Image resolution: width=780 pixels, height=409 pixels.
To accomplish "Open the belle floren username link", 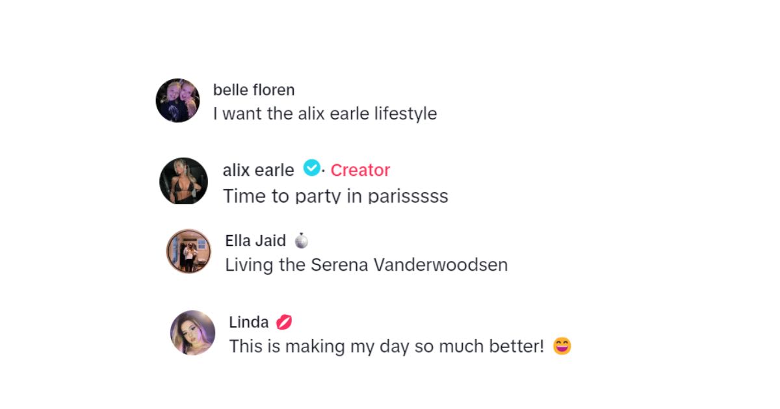I will click(253, 90).
